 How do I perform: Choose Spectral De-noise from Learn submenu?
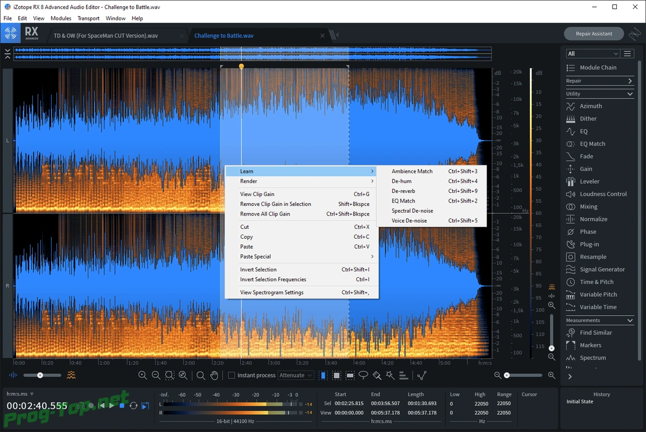[x=412, y=211]
